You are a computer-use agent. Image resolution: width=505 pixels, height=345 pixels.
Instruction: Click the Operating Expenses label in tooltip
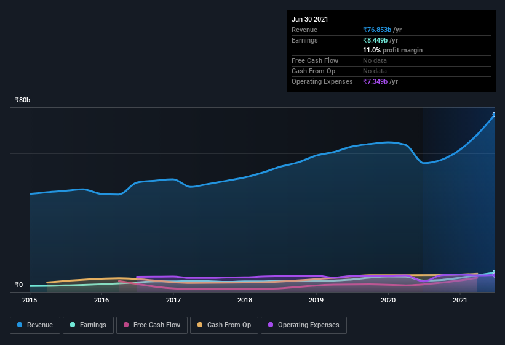322,81
